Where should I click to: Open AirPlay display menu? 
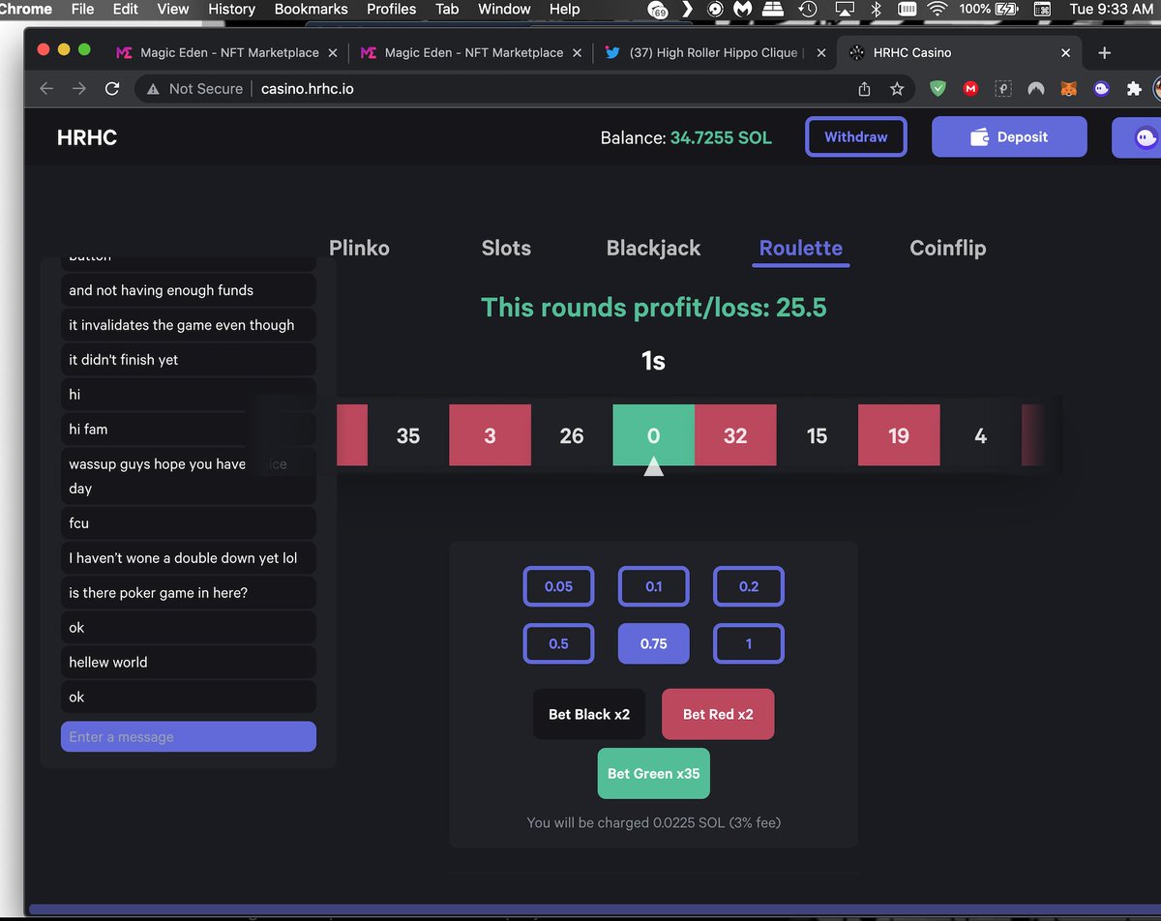(x=845, y=9)
